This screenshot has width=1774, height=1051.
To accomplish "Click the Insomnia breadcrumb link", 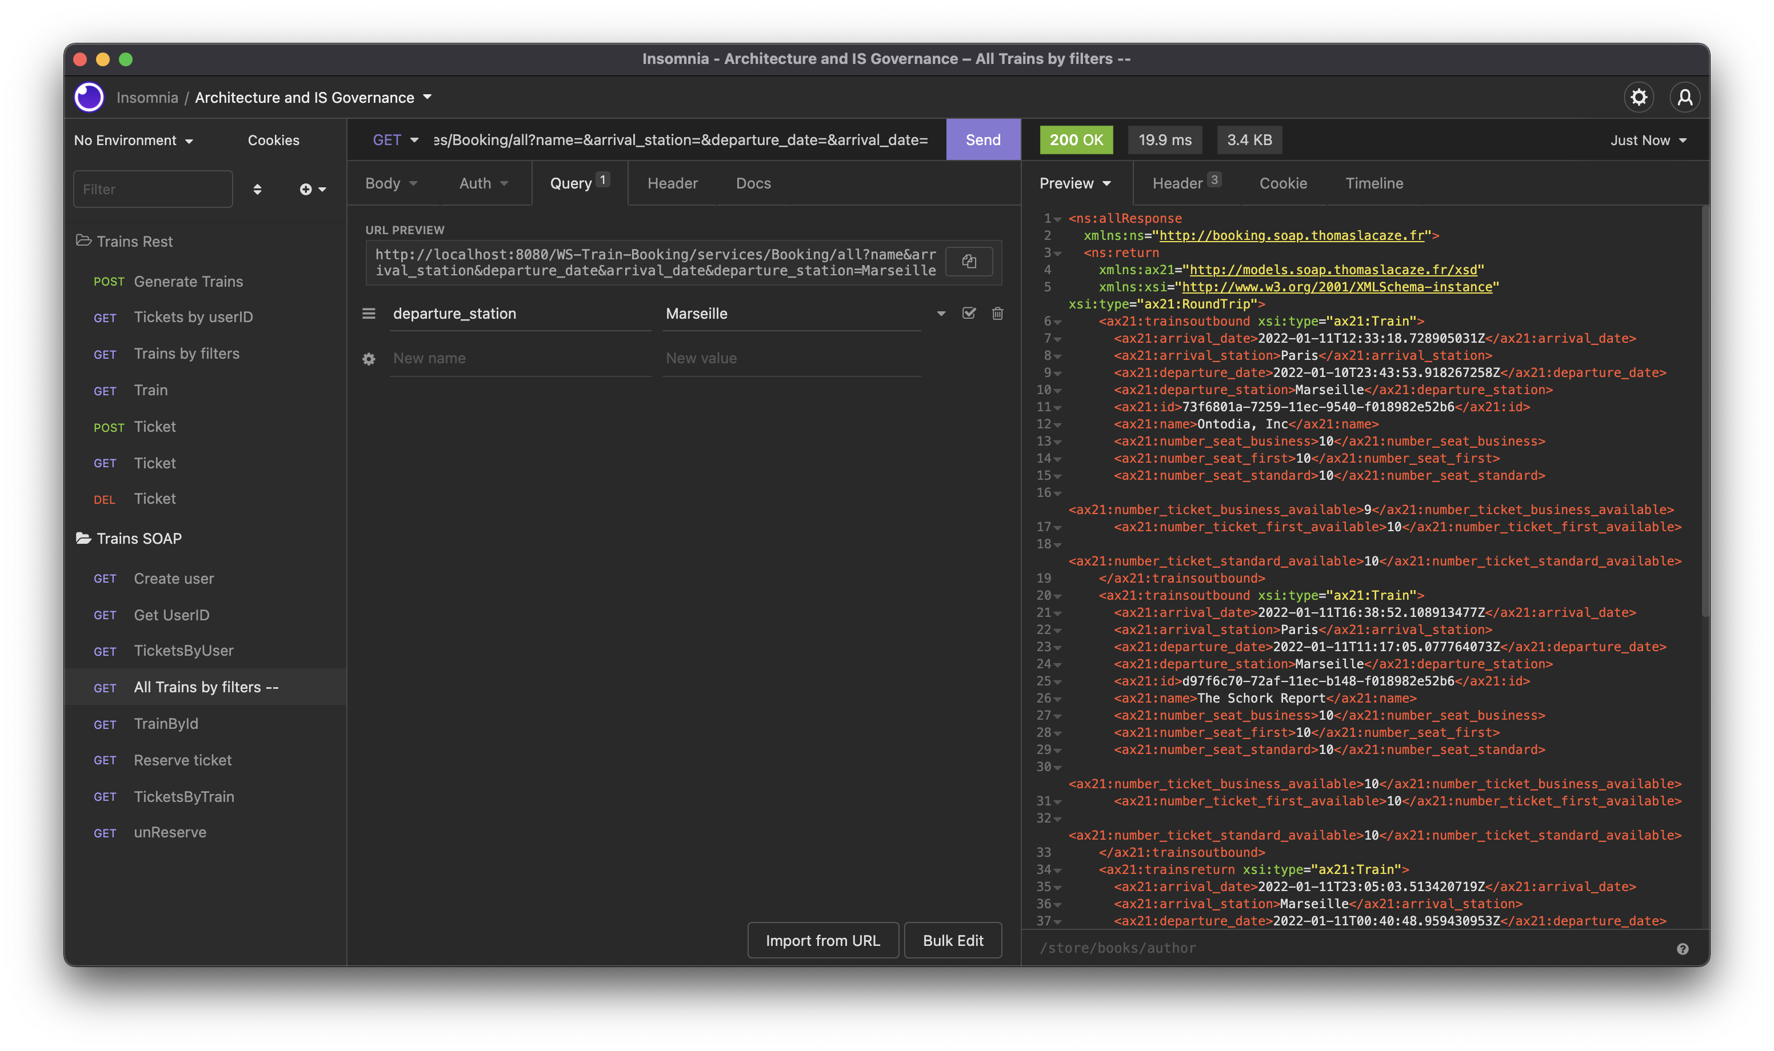I will click(x=147, y=98).
